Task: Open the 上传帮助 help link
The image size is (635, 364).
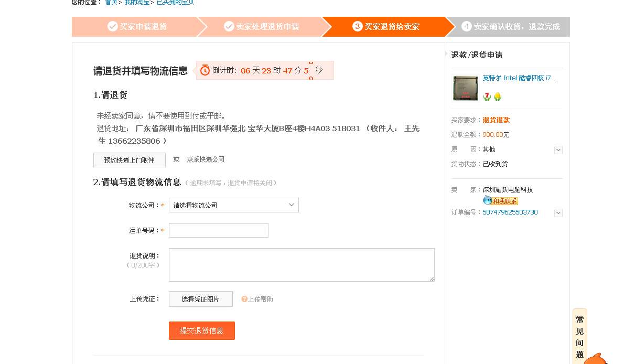Action: [x=261, y=299]
